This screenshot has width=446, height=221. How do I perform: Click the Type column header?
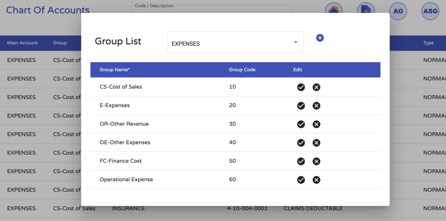(x=429, y=43)
